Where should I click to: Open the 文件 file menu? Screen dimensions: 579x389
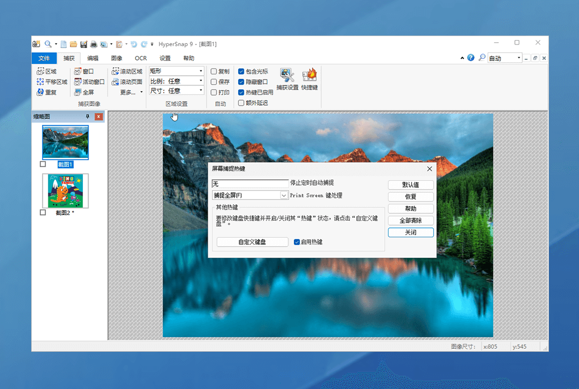tap(44, 58)
